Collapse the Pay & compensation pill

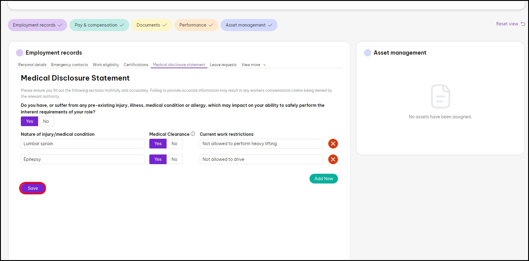[x=99, y=25]
